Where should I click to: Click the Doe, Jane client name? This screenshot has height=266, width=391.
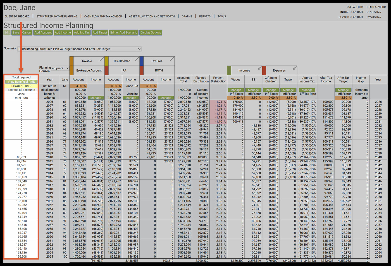coord(20,8)
